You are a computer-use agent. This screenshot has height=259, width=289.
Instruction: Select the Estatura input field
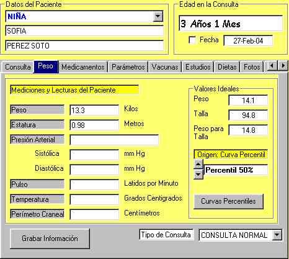[94, 125]
